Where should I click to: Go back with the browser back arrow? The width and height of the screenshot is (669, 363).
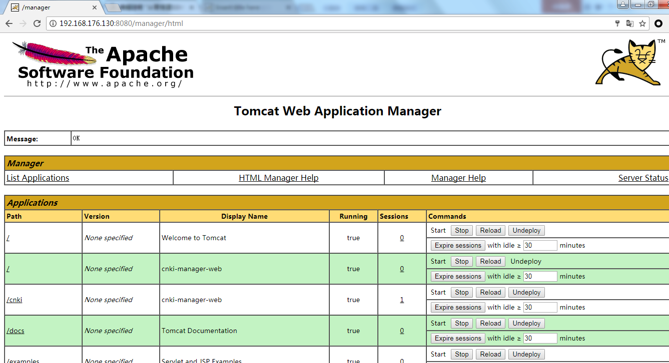(9, 23)
